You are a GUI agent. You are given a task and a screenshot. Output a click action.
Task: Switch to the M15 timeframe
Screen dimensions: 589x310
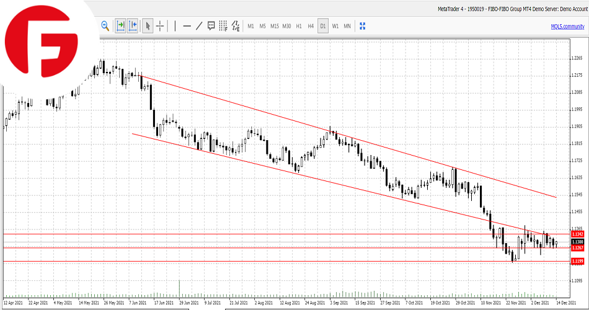pos(274,26)
